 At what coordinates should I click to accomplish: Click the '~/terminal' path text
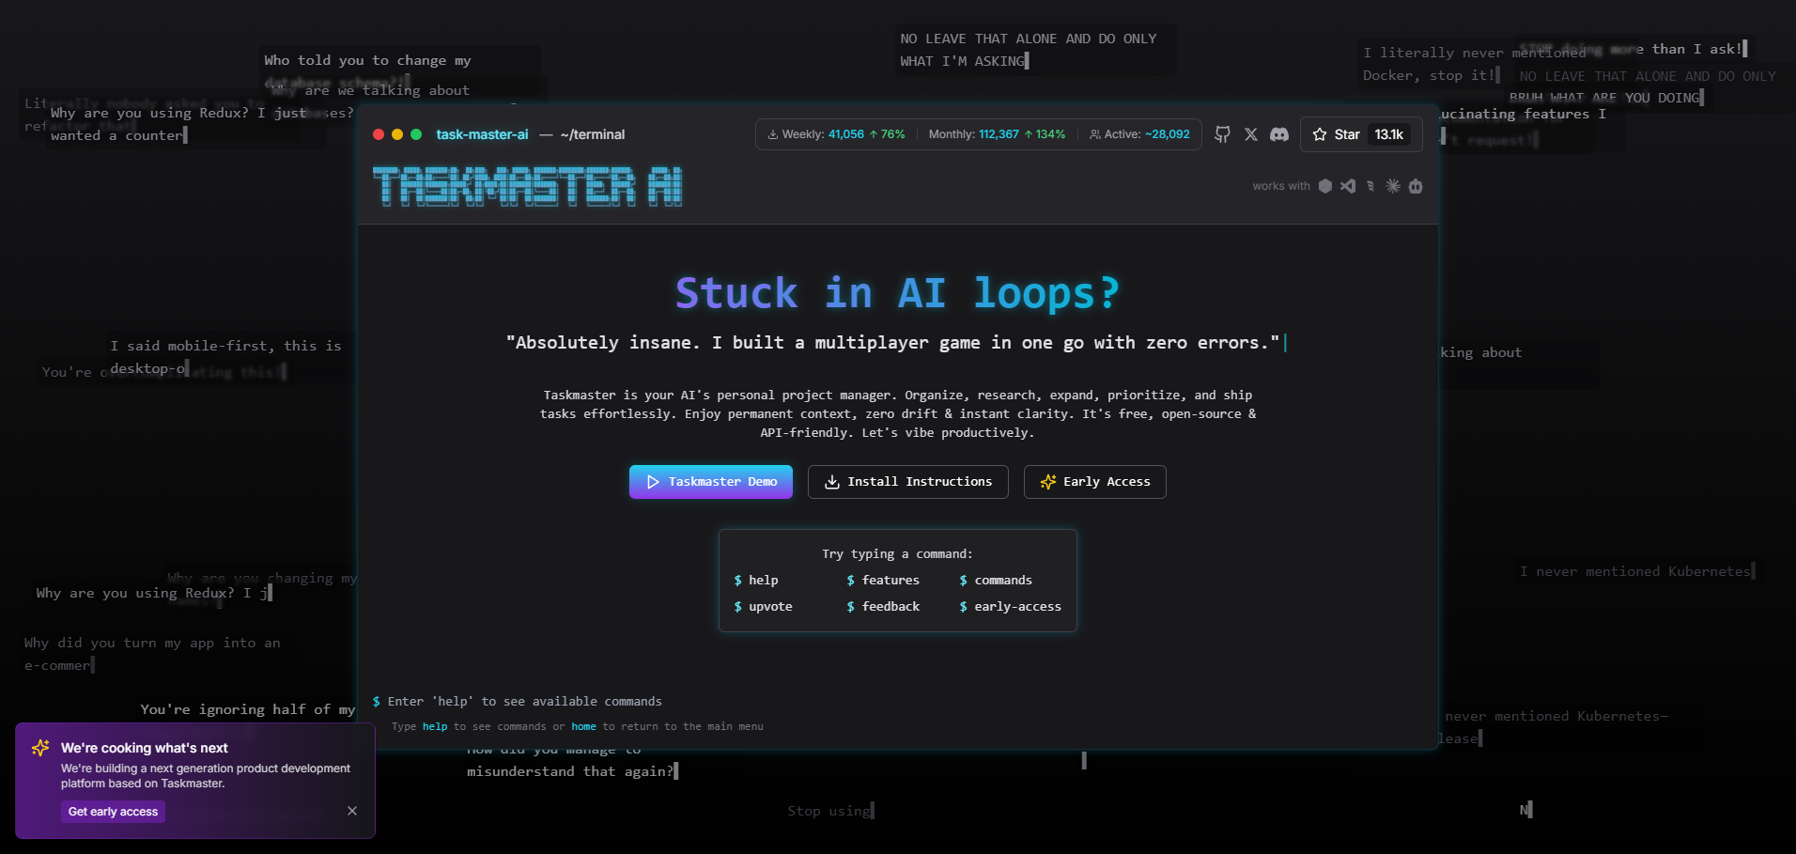point(593,134)
